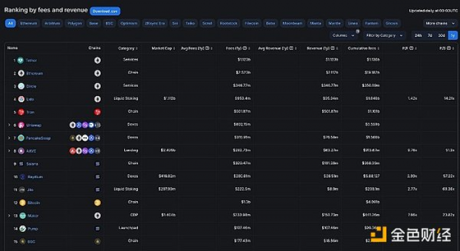Click the Solana protocol logo icon
Viewport: 460px width, 251px height.
[x=21, y=164]
